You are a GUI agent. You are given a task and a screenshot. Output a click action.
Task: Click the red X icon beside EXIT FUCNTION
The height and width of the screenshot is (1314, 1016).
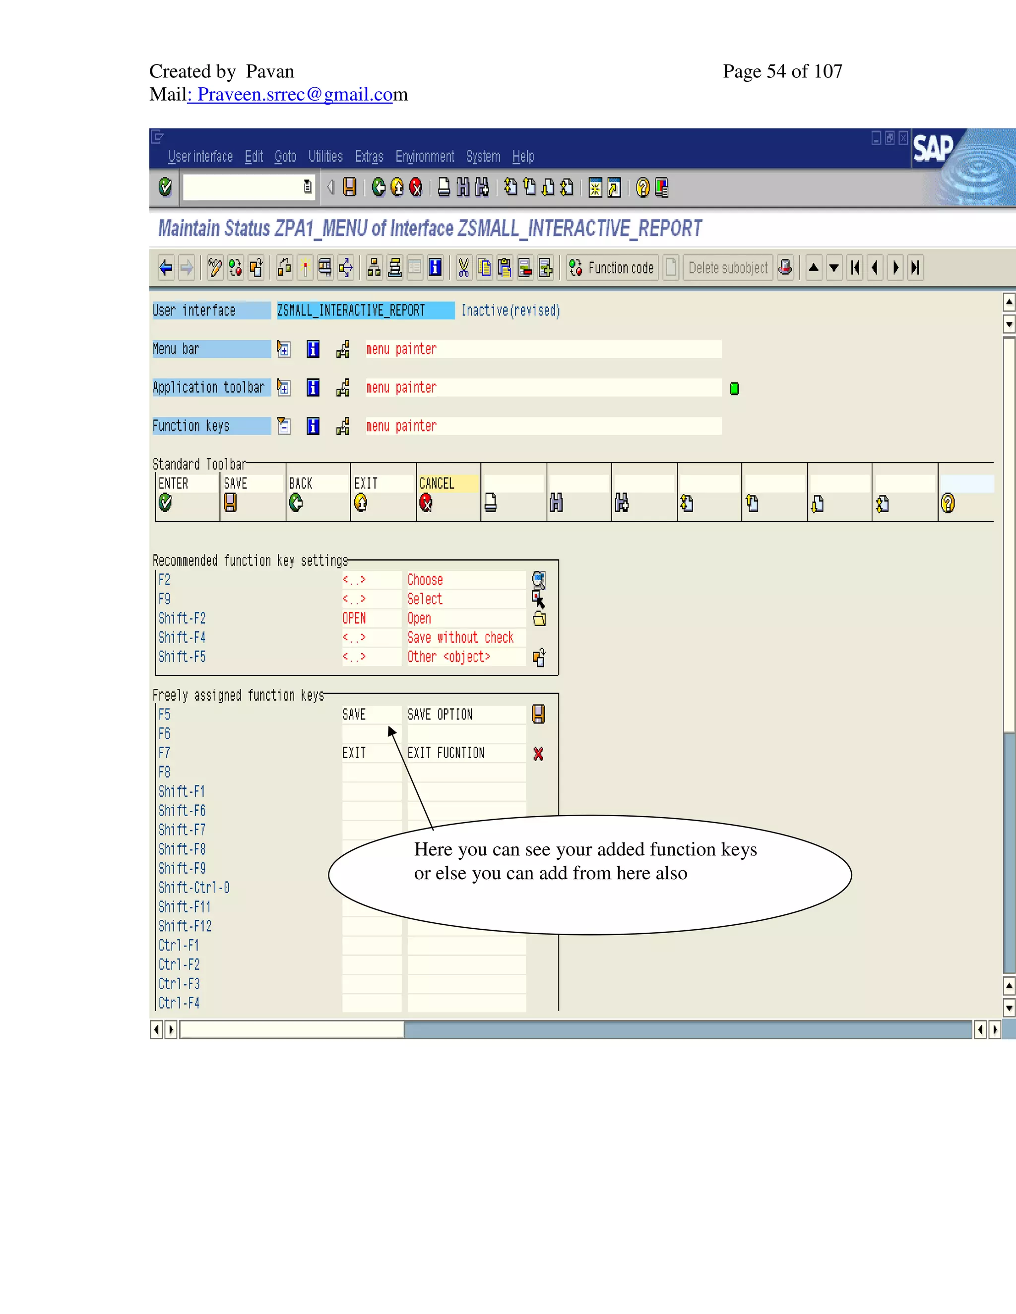pyautogui.click(x=539, y=753)
